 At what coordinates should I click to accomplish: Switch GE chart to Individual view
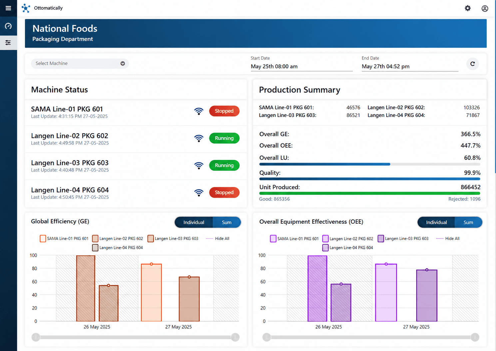[194, 222]
